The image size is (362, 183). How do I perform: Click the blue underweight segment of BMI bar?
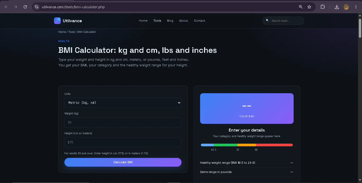(x=207, y=145)
